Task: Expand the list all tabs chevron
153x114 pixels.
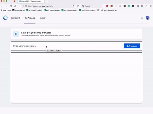Action: pyautogui.click(x=146, y=1)
